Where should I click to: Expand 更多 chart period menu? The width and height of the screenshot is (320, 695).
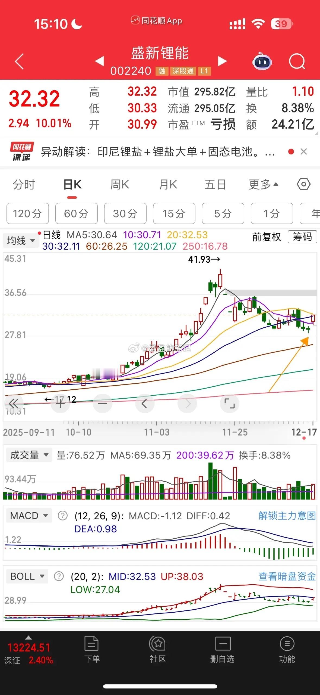pos(264,185)
